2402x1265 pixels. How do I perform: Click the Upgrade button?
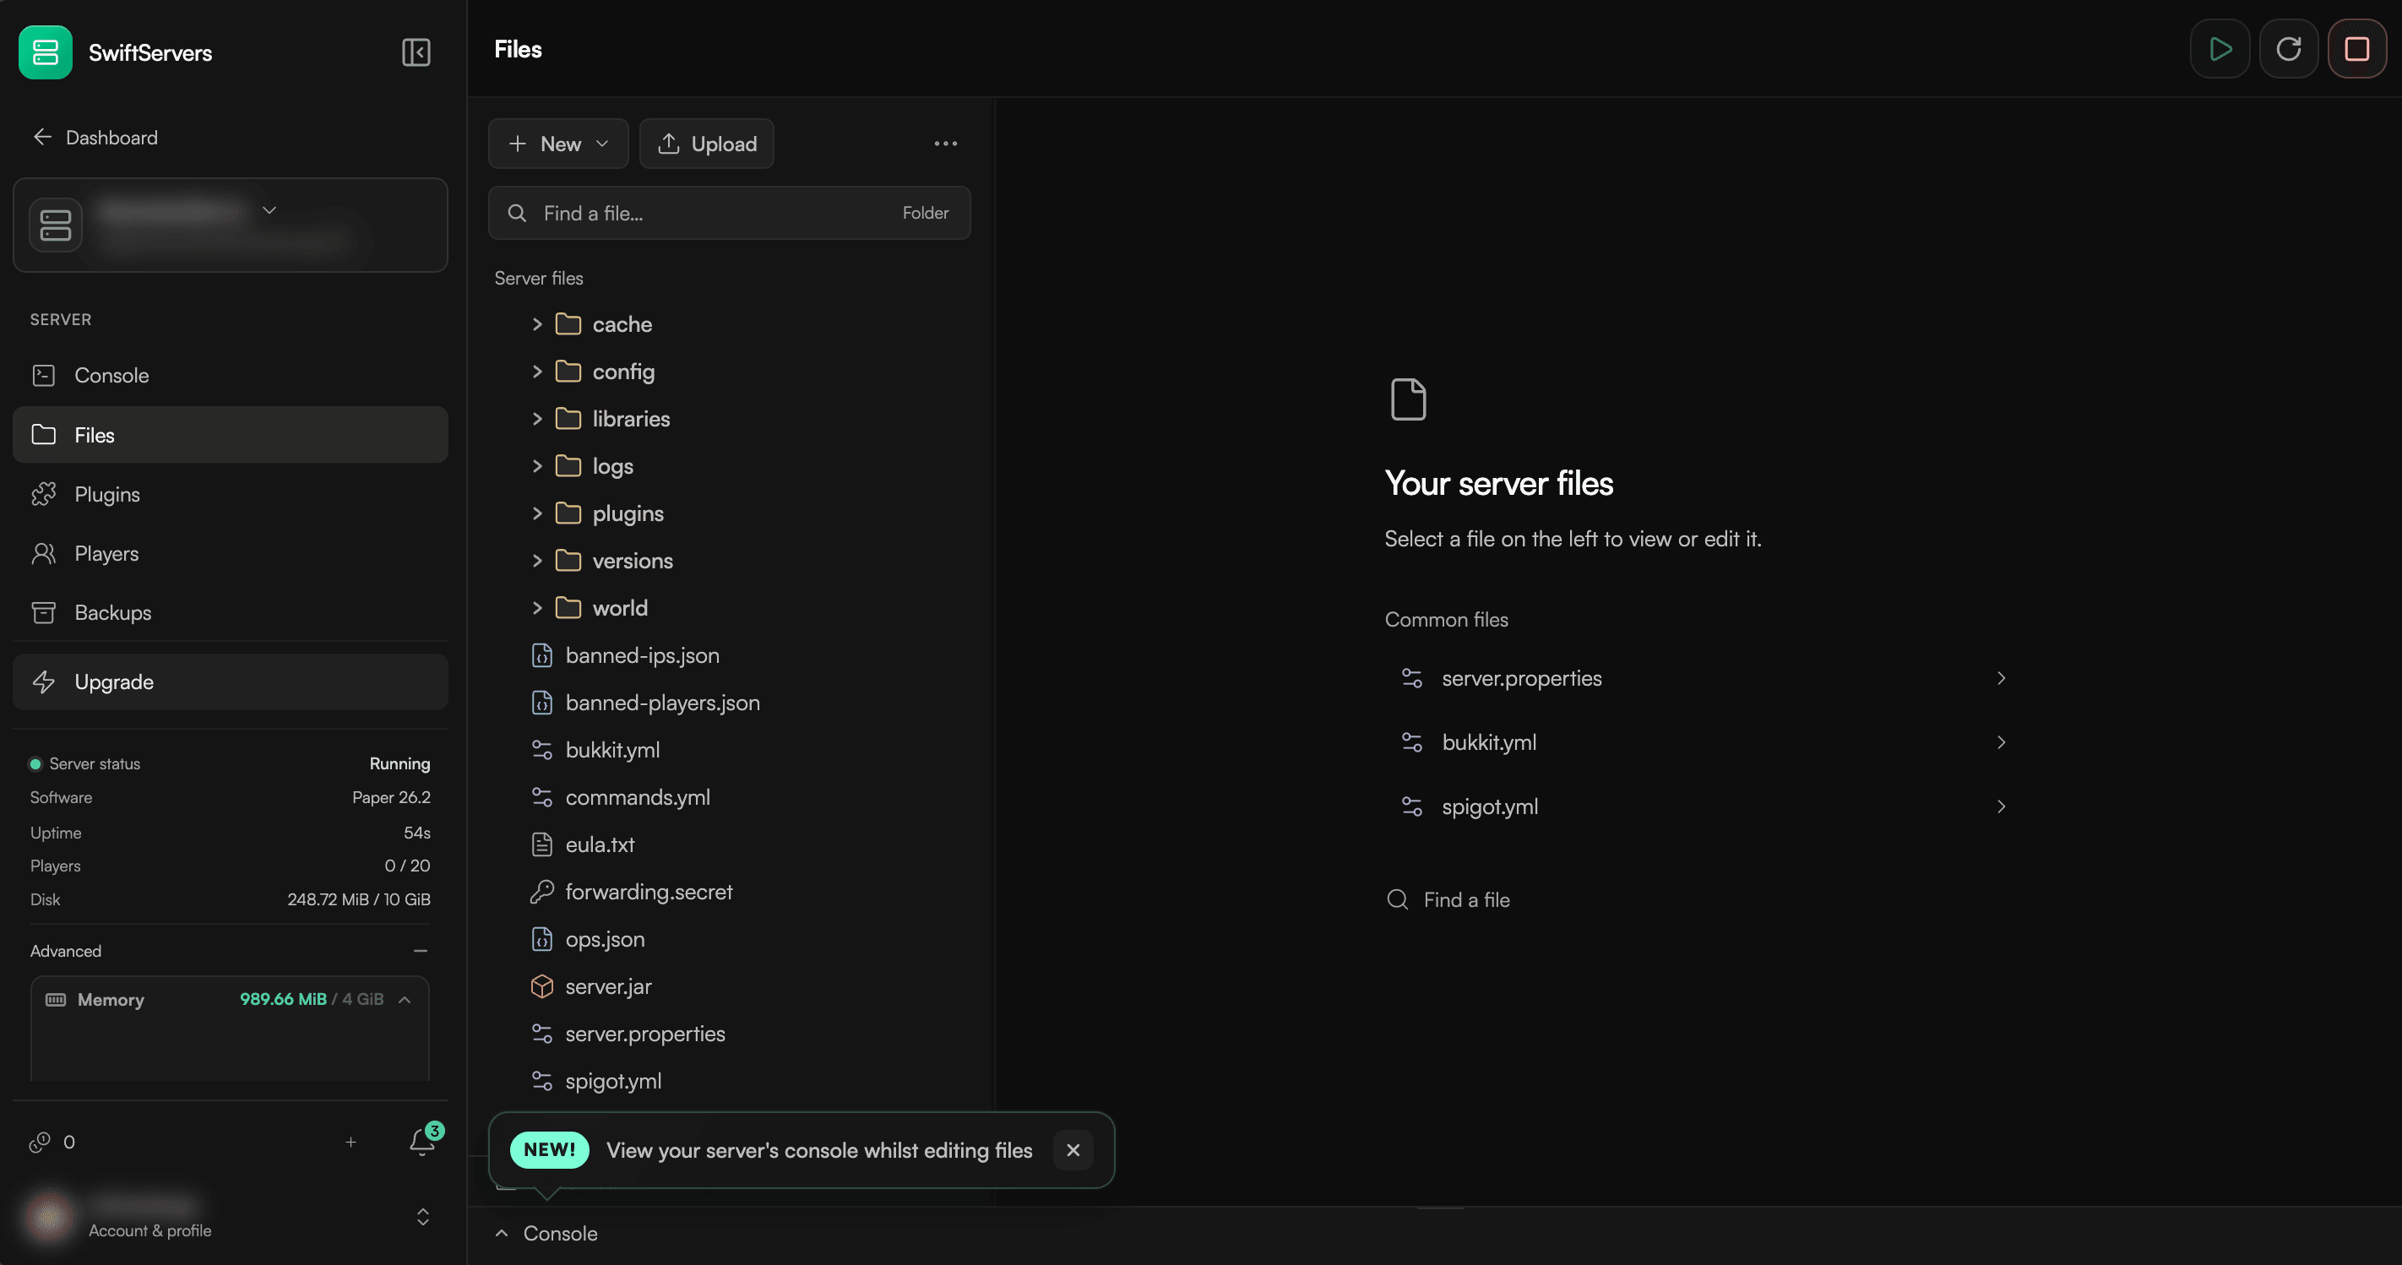pyautogui.click(x=231, y=682)
